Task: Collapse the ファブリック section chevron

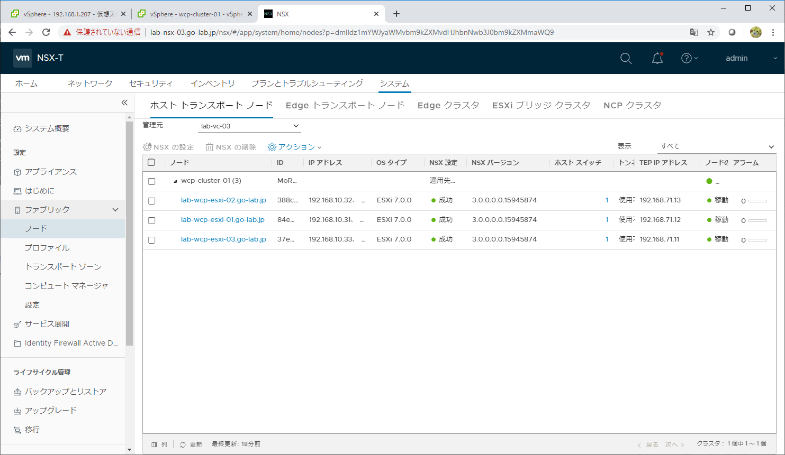Action: [x=115, y=210]
